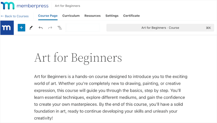
Task: View the Certificate tab
Action: click(x=131, y=16)
